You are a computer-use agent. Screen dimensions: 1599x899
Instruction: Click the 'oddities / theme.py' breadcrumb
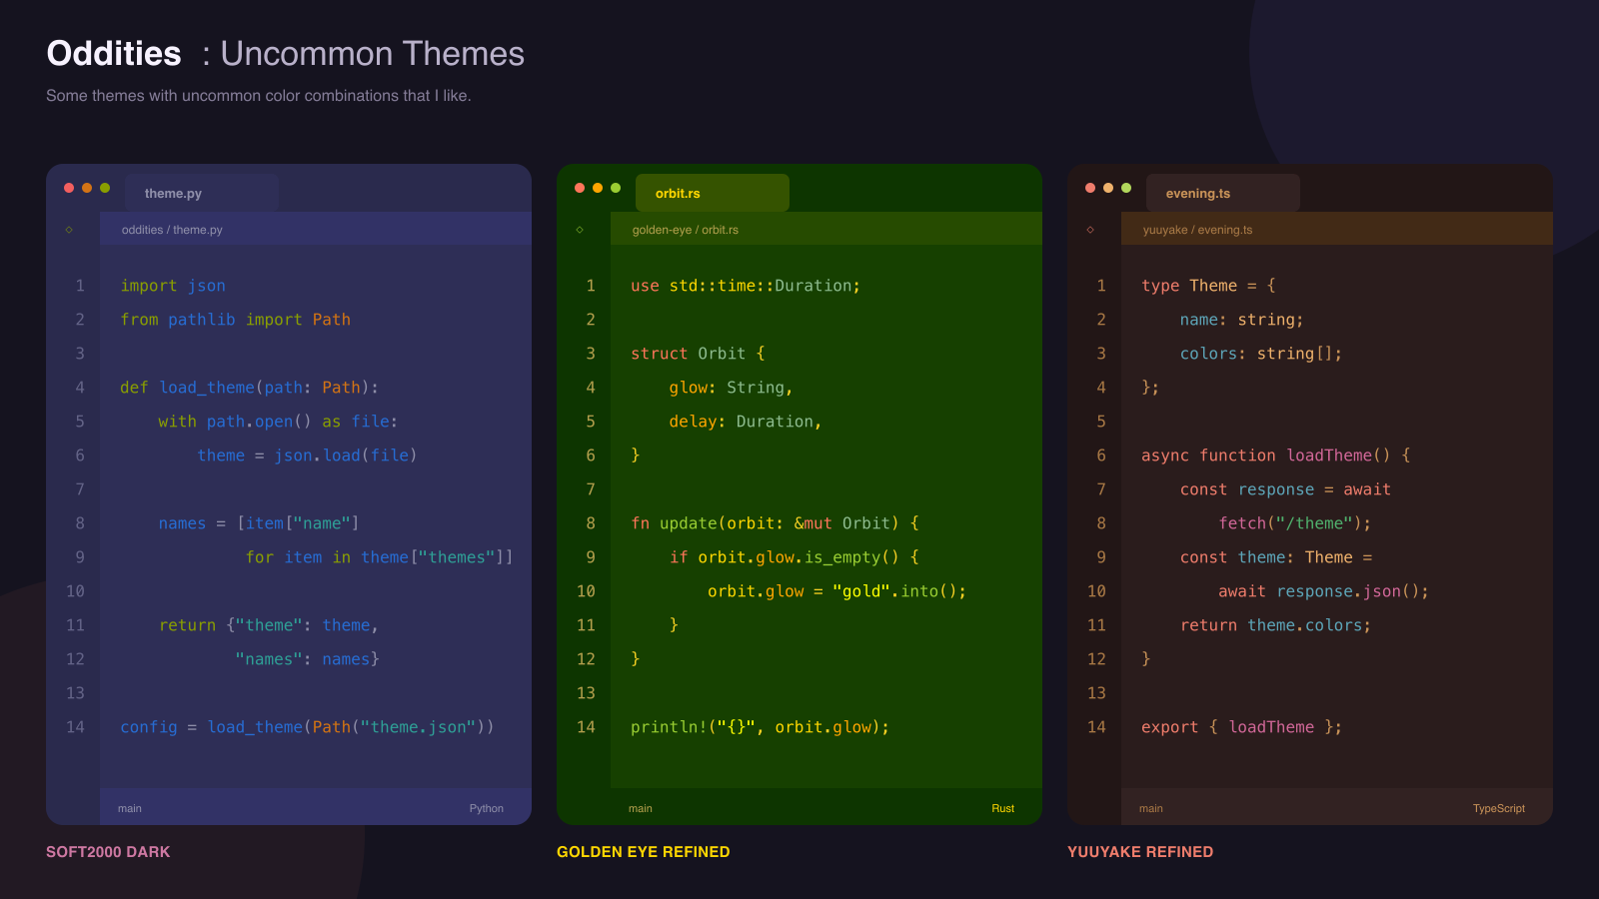pyautogui.click(x=172, y=230)
